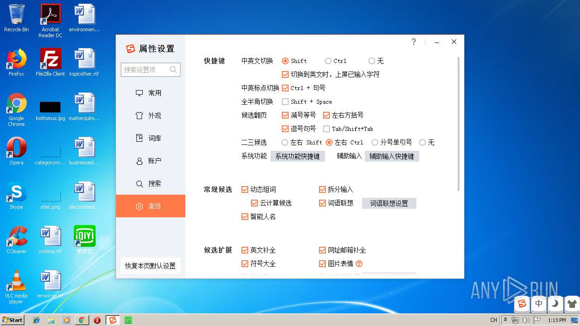Open CCleaner desktop shortcut
580x326 pixels.
tap(16, 240)
